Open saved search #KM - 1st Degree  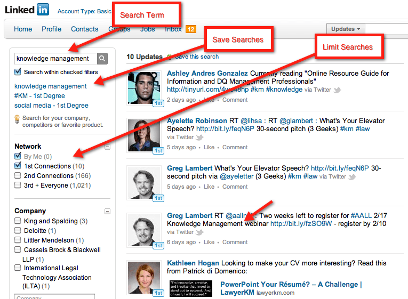pyautogui.click(x=39, y=96)
